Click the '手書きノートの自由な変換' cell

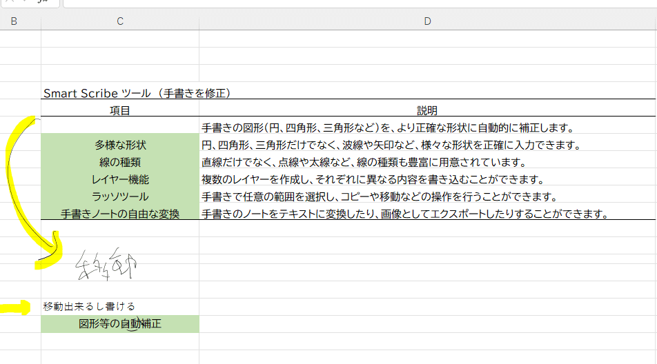coord(120,214)
